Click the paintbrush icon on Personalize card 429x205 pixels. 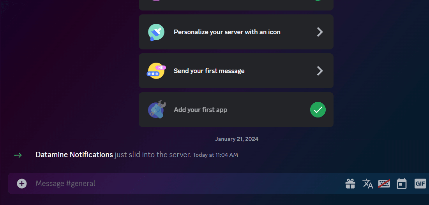156,32
